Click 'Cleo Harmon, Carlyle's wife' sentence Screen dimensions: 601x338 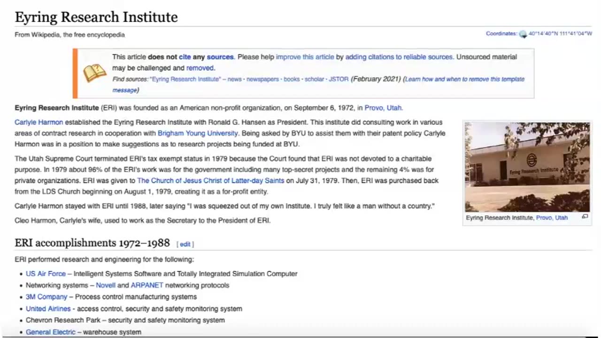point(143,220)
